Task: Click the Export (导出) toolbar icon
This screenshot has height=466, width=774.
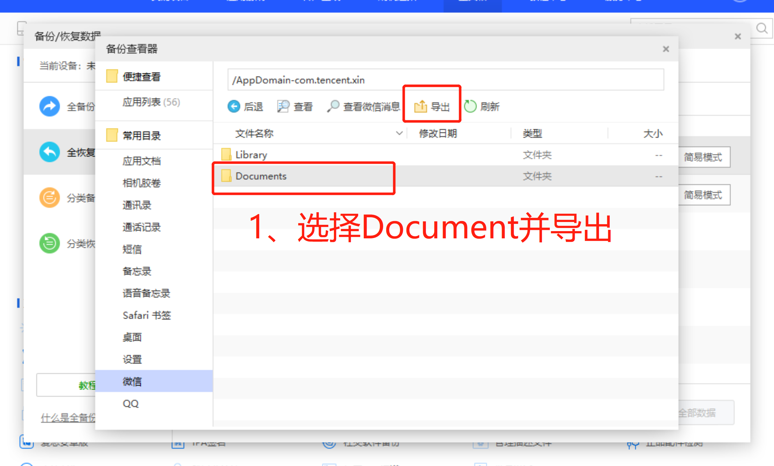Action: click(421, 107)
